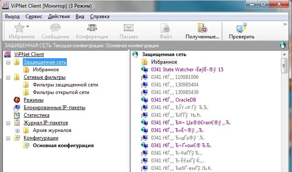Select node 0341 1109B1006

click(x=175, y=77)
